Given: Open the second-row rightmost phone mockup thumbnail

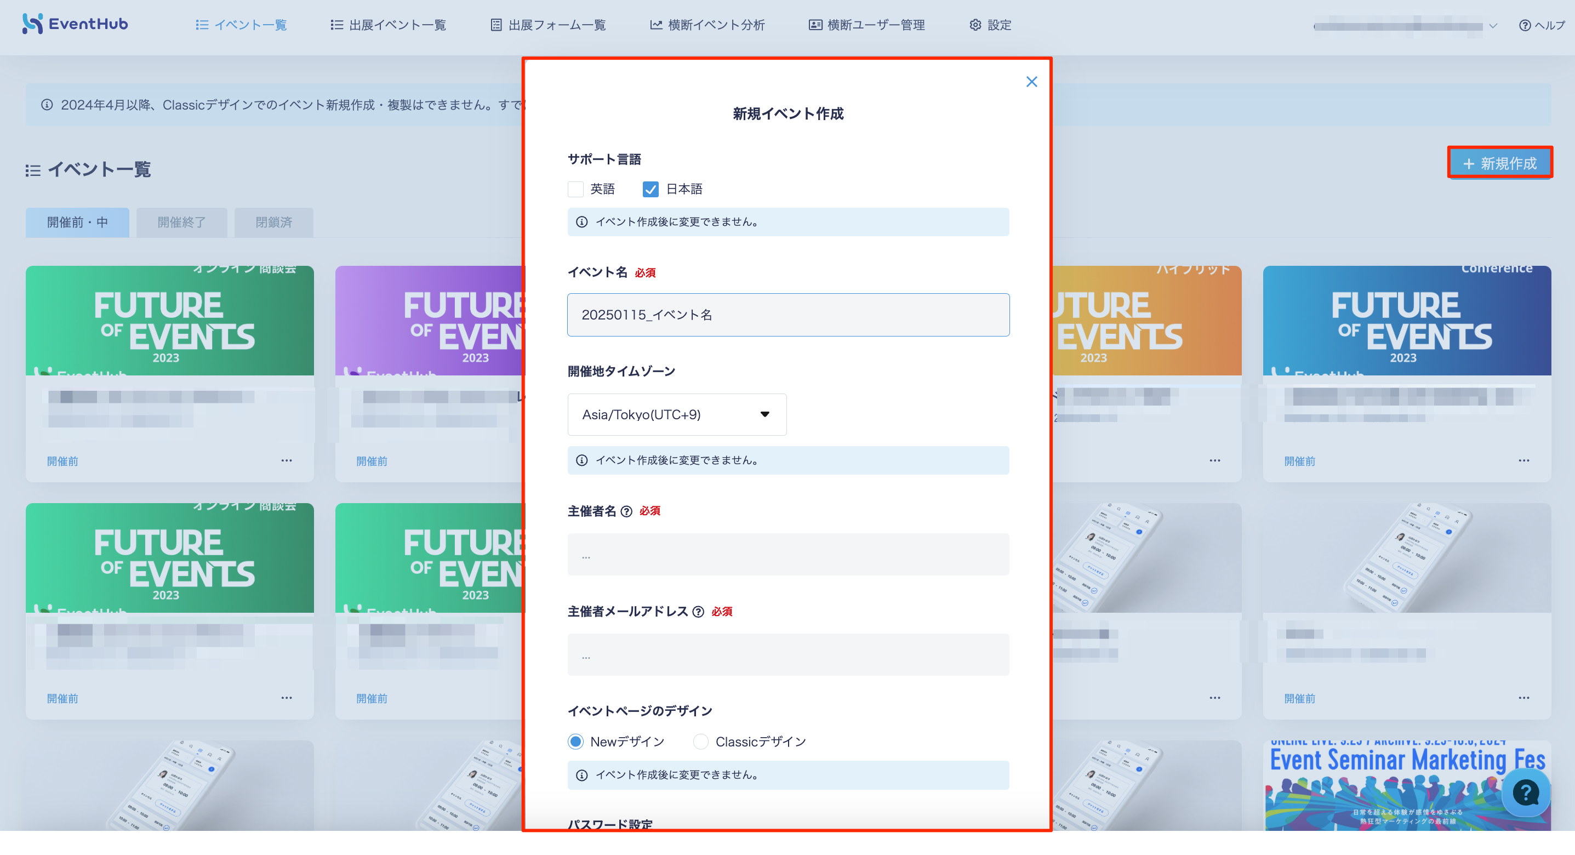Looking at the screenshot, I should click(x=1406, y=558).
